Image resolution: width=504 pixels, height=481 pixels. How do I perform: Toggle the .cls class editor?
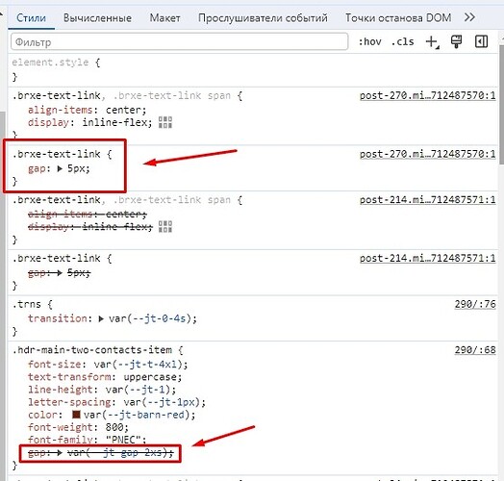point(402,41)
